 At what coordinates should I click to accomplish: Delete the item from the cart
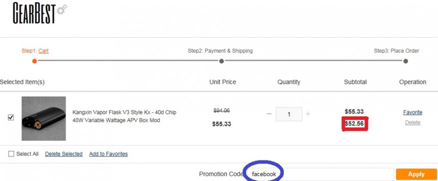point(413,122)
